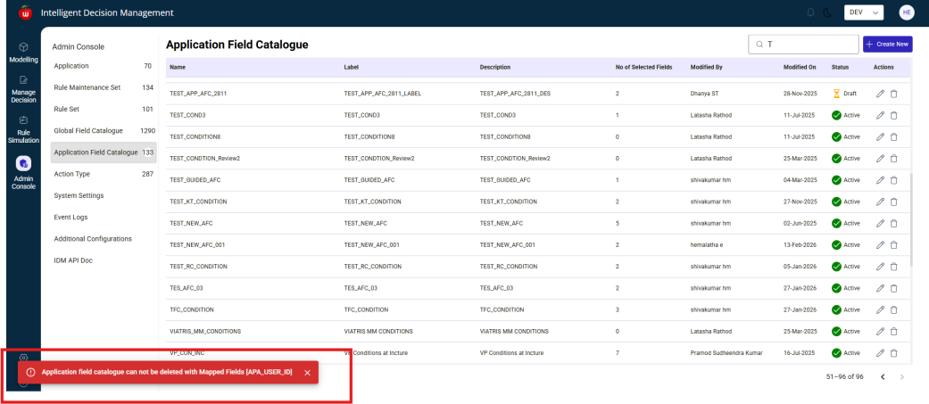Edit the VIATRIS_MM_CONDITIONS row
The height and width of the screenshot is (404, 929).
[881, 331]
